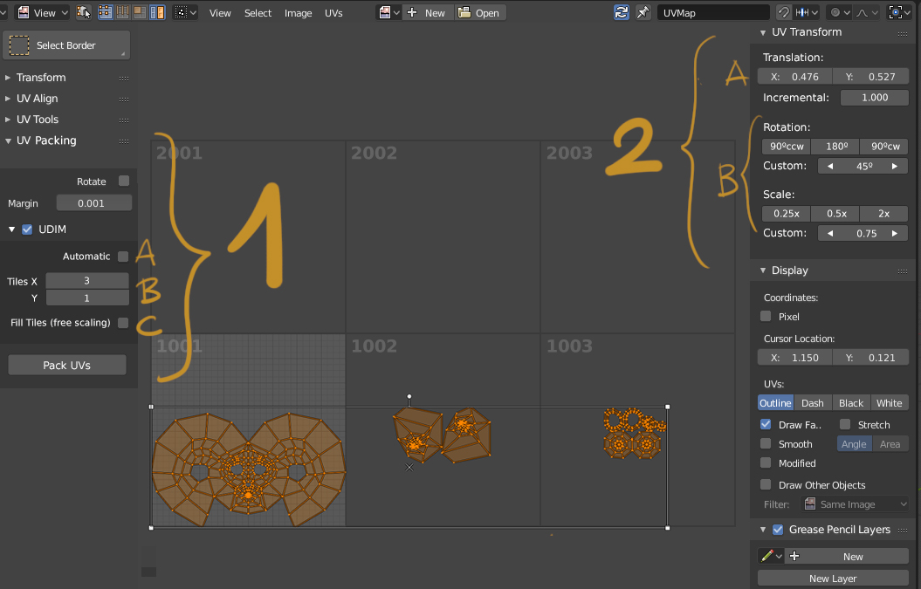Open the snap increment type dropdown
The width and height of the screenshot is (921, 589).
tap(807, 12)
